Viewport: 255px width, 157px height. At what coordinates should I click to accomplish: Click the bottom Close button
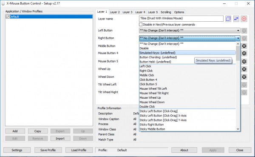click(240, 150)
